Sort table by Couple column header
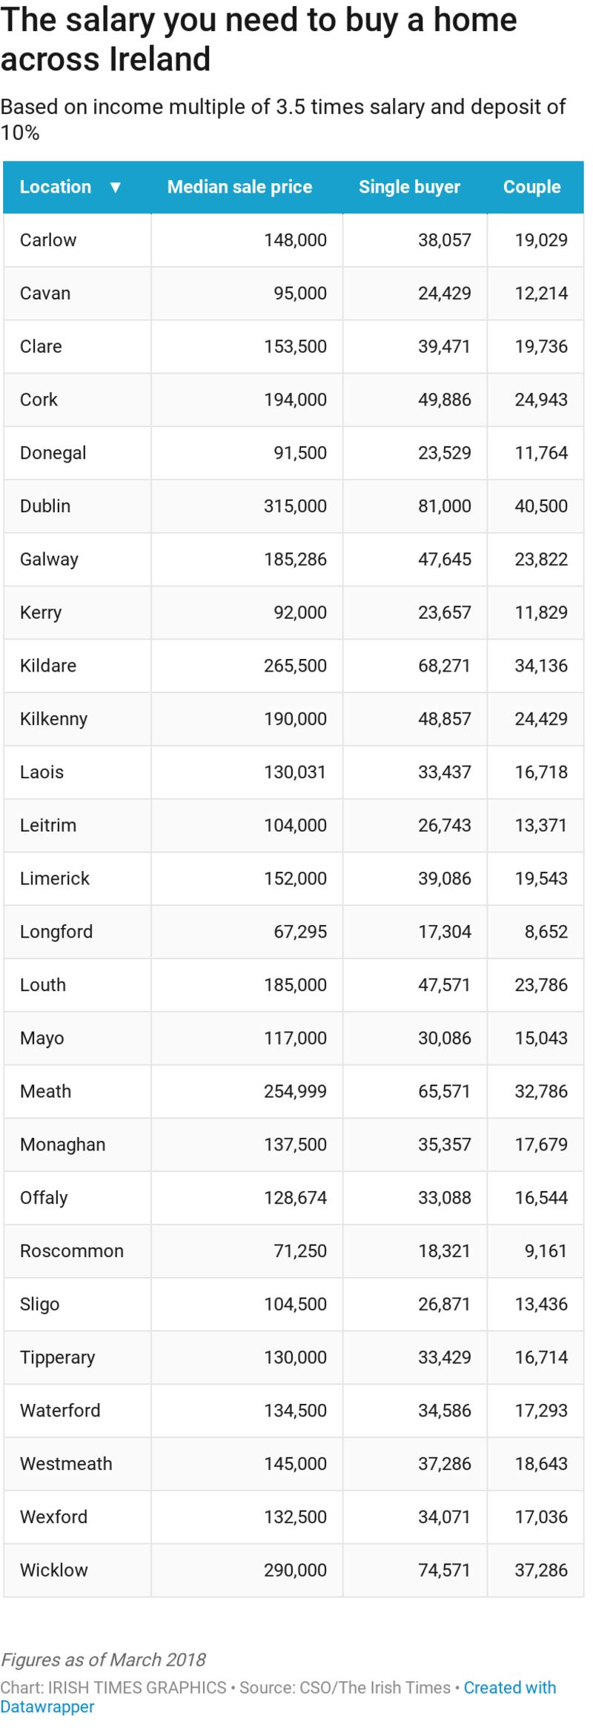 (x=531, y=188)
